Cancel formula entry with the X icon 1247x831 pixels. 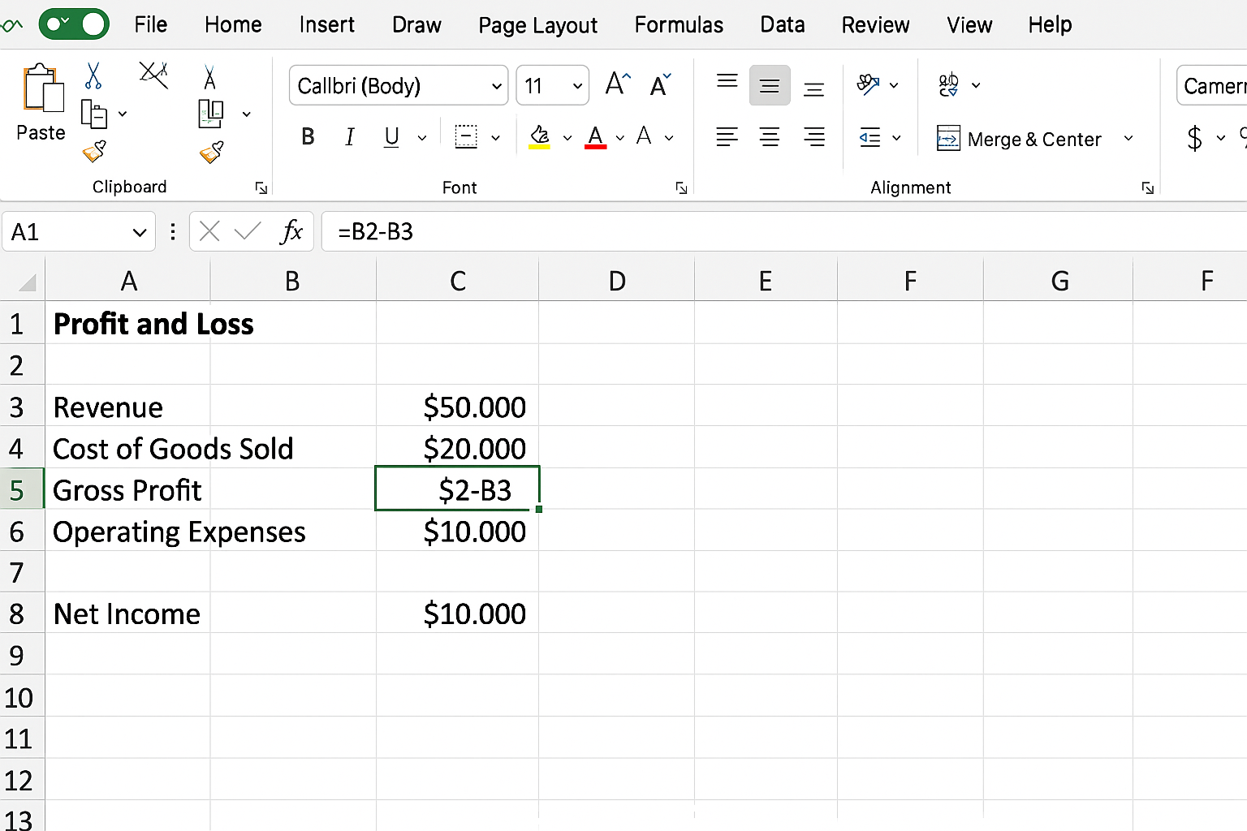pyautogui.click(x=209, y=232)
